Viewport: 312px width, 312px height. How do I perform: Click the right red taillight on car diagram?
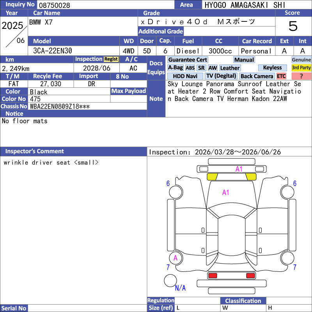[251, 276]
